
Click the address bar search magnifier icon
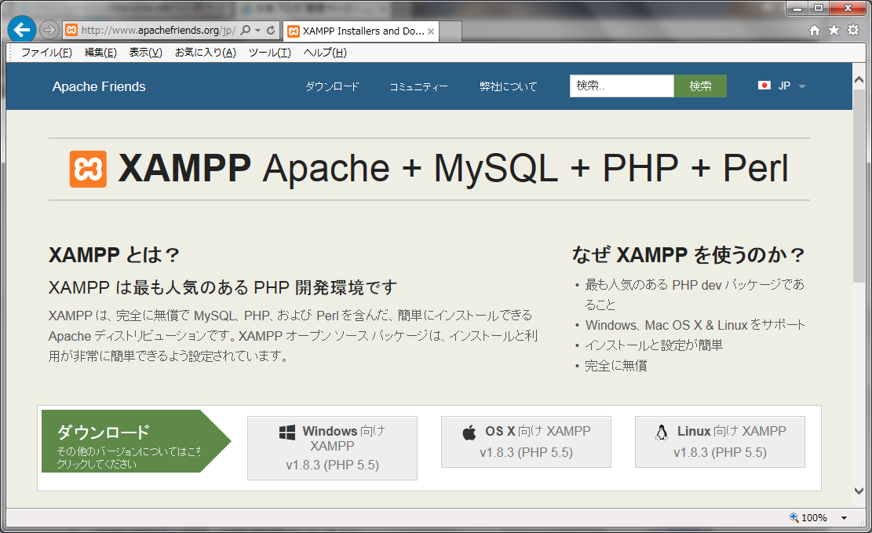point(245,30)
